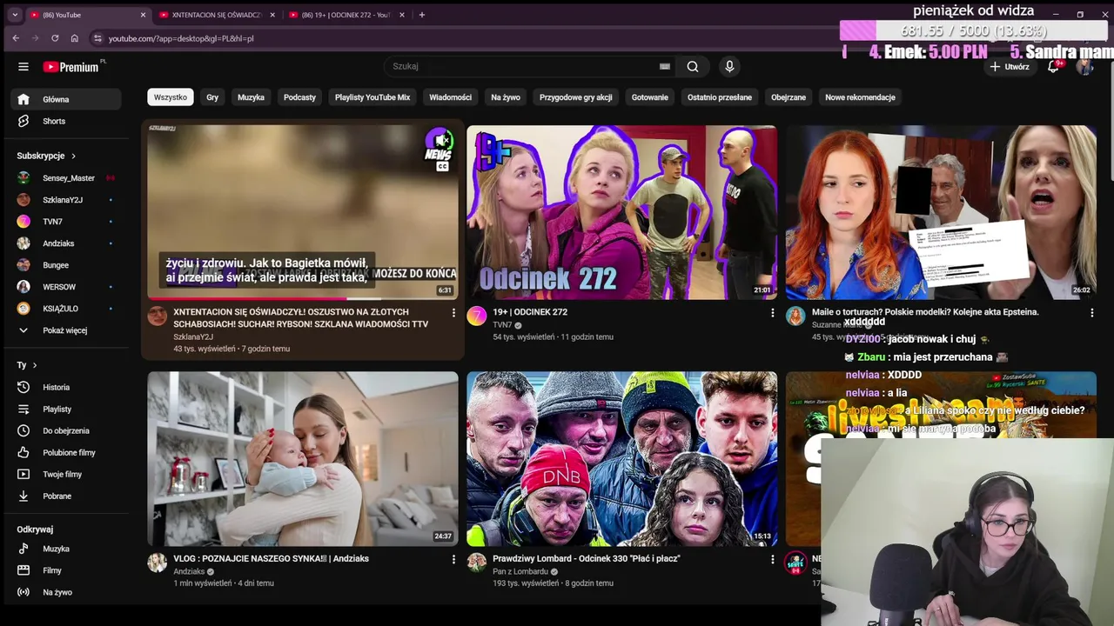Select the Podcasty filter chip
Image resolution: width=1114 pixels, height=626 pixels.
point(299,97)
